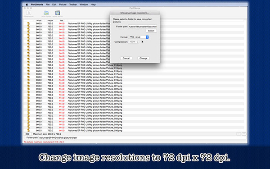Click the file icon of Picture_029.png row
Image resolution: width=270 pixels, height=169 pixels.
pos(28,110)
